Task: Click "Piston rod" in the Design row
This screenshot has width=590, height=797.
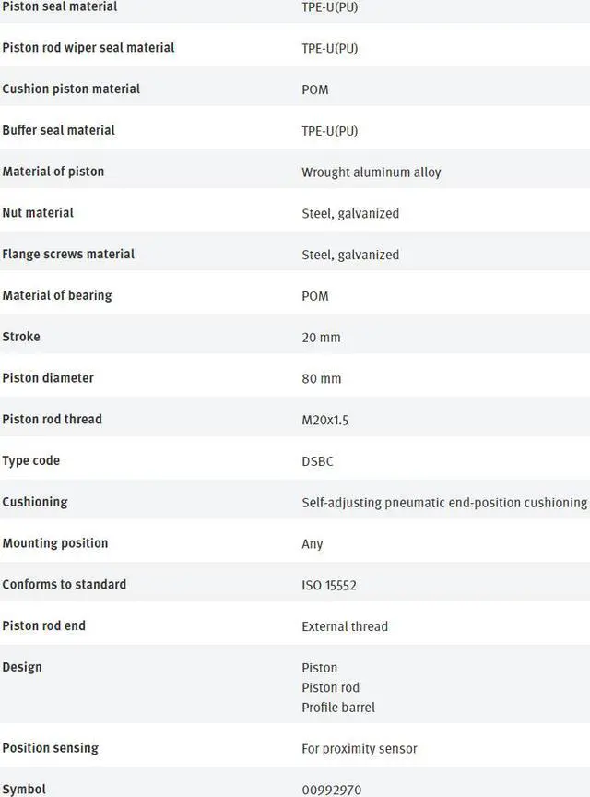Action: tap(330, 687)
